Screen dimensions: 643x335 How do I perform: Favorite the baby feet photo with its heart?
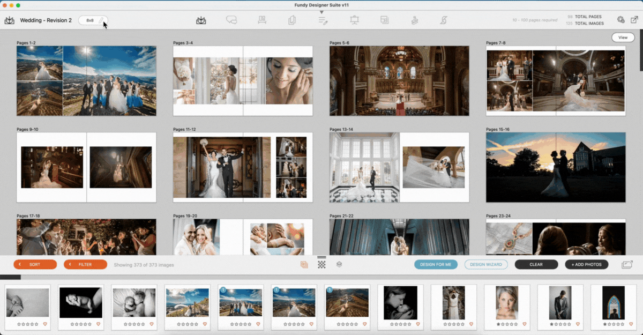[x=45, y=324]
